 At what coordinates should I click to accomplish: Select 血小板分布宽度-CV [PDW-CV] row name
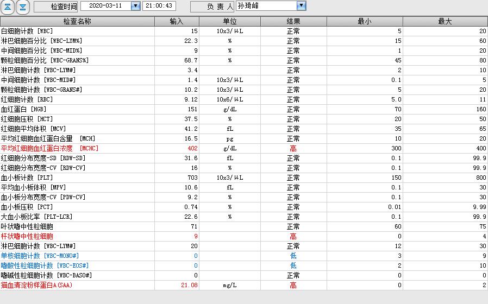tap(43, 197)
